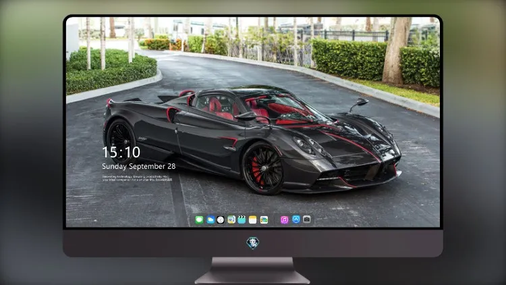Open the green Messages app in dock
The image size is (506, 285).
(x=199, y=219)
